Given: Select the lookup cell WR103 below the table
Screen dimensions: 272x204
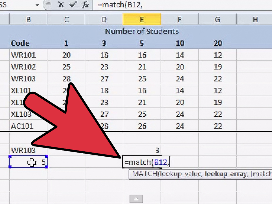Looking at the screenshot, I should click(28, 150).
